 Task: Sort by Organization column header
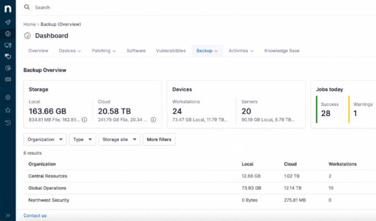pyautogui.click(x=42, y=164)
